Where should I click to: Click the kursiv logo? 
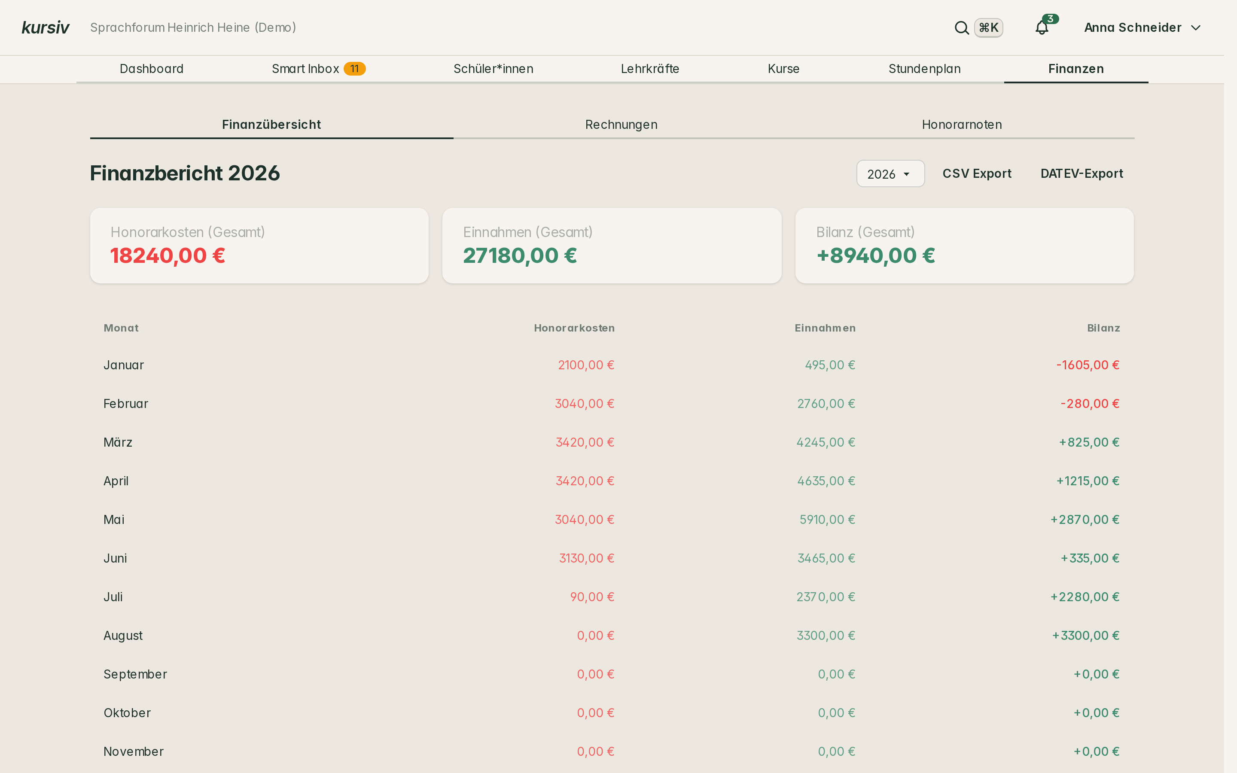coord(46,27)
